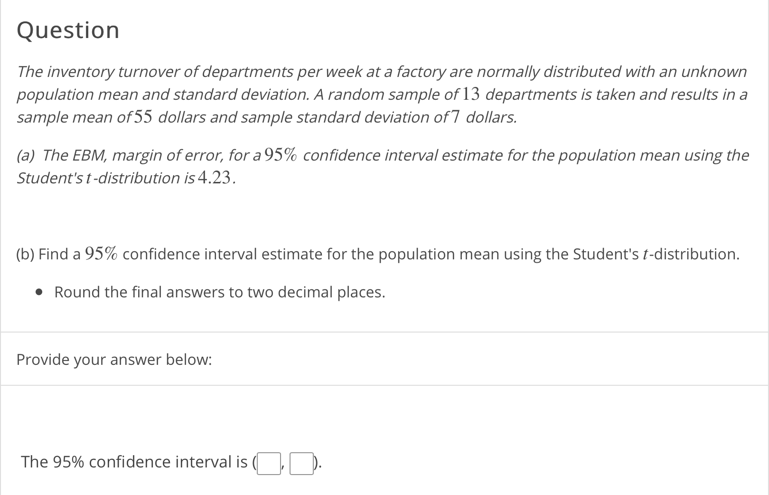
Task: Click the "Provide your answer below:" text
Action: tap(114, 360)
